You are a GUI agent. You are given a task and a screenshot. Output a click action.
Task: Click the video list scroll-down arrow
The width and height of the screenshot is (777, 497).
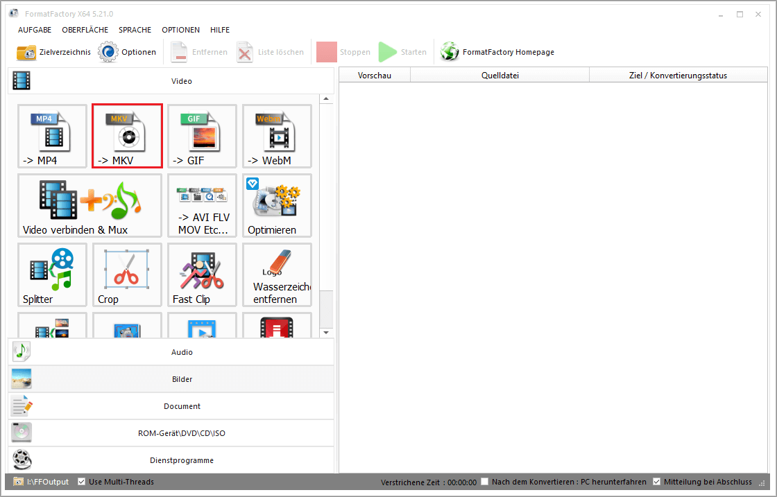click(x=327, y=333)
